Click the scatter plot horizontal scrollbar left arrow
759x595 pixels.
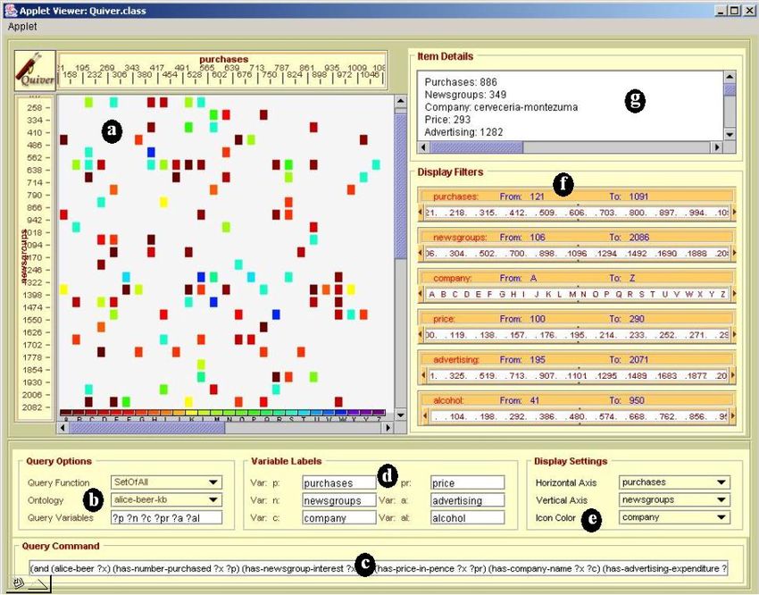pos(63,428)
